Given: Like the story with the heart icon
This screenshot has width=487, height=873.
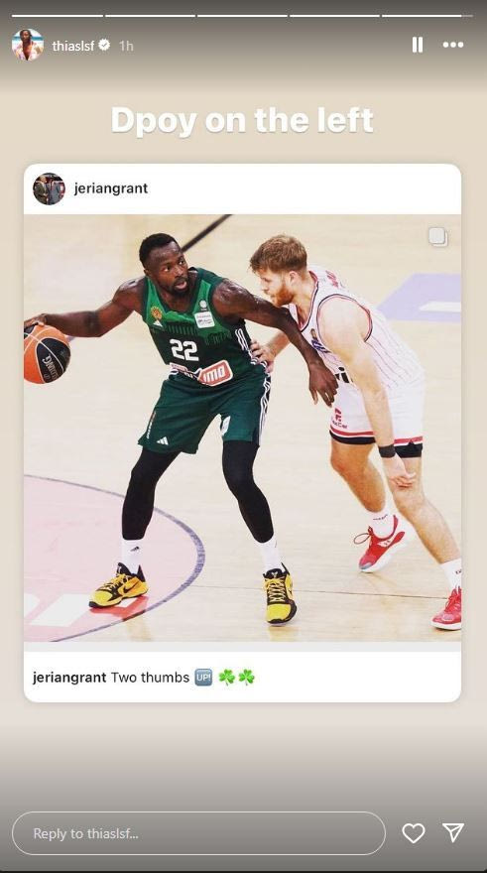Looking at the screenshot, I should (x=413, y=833).
